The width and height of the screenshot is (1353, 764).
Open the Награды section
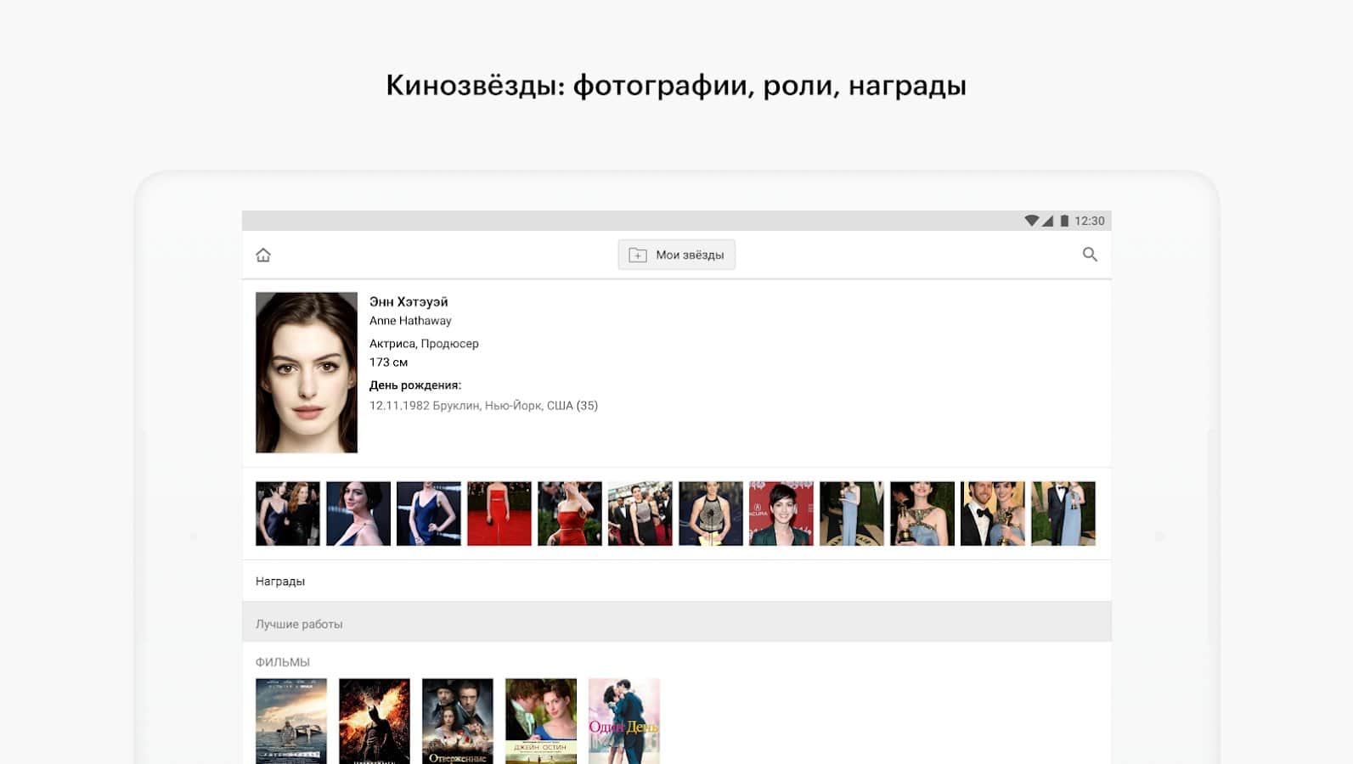click(280, 581)
